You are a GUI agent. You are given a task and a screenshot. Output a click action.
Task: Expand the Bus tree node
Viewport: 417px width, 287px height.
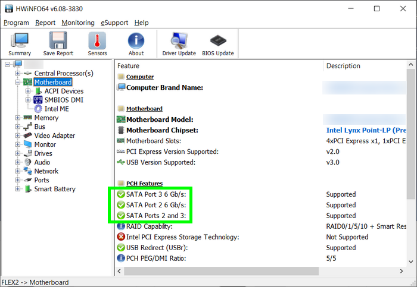click(17, 127)
